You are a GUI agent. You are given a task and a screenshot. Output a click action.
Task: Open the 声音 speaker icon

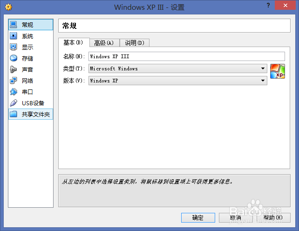point(14,69)
